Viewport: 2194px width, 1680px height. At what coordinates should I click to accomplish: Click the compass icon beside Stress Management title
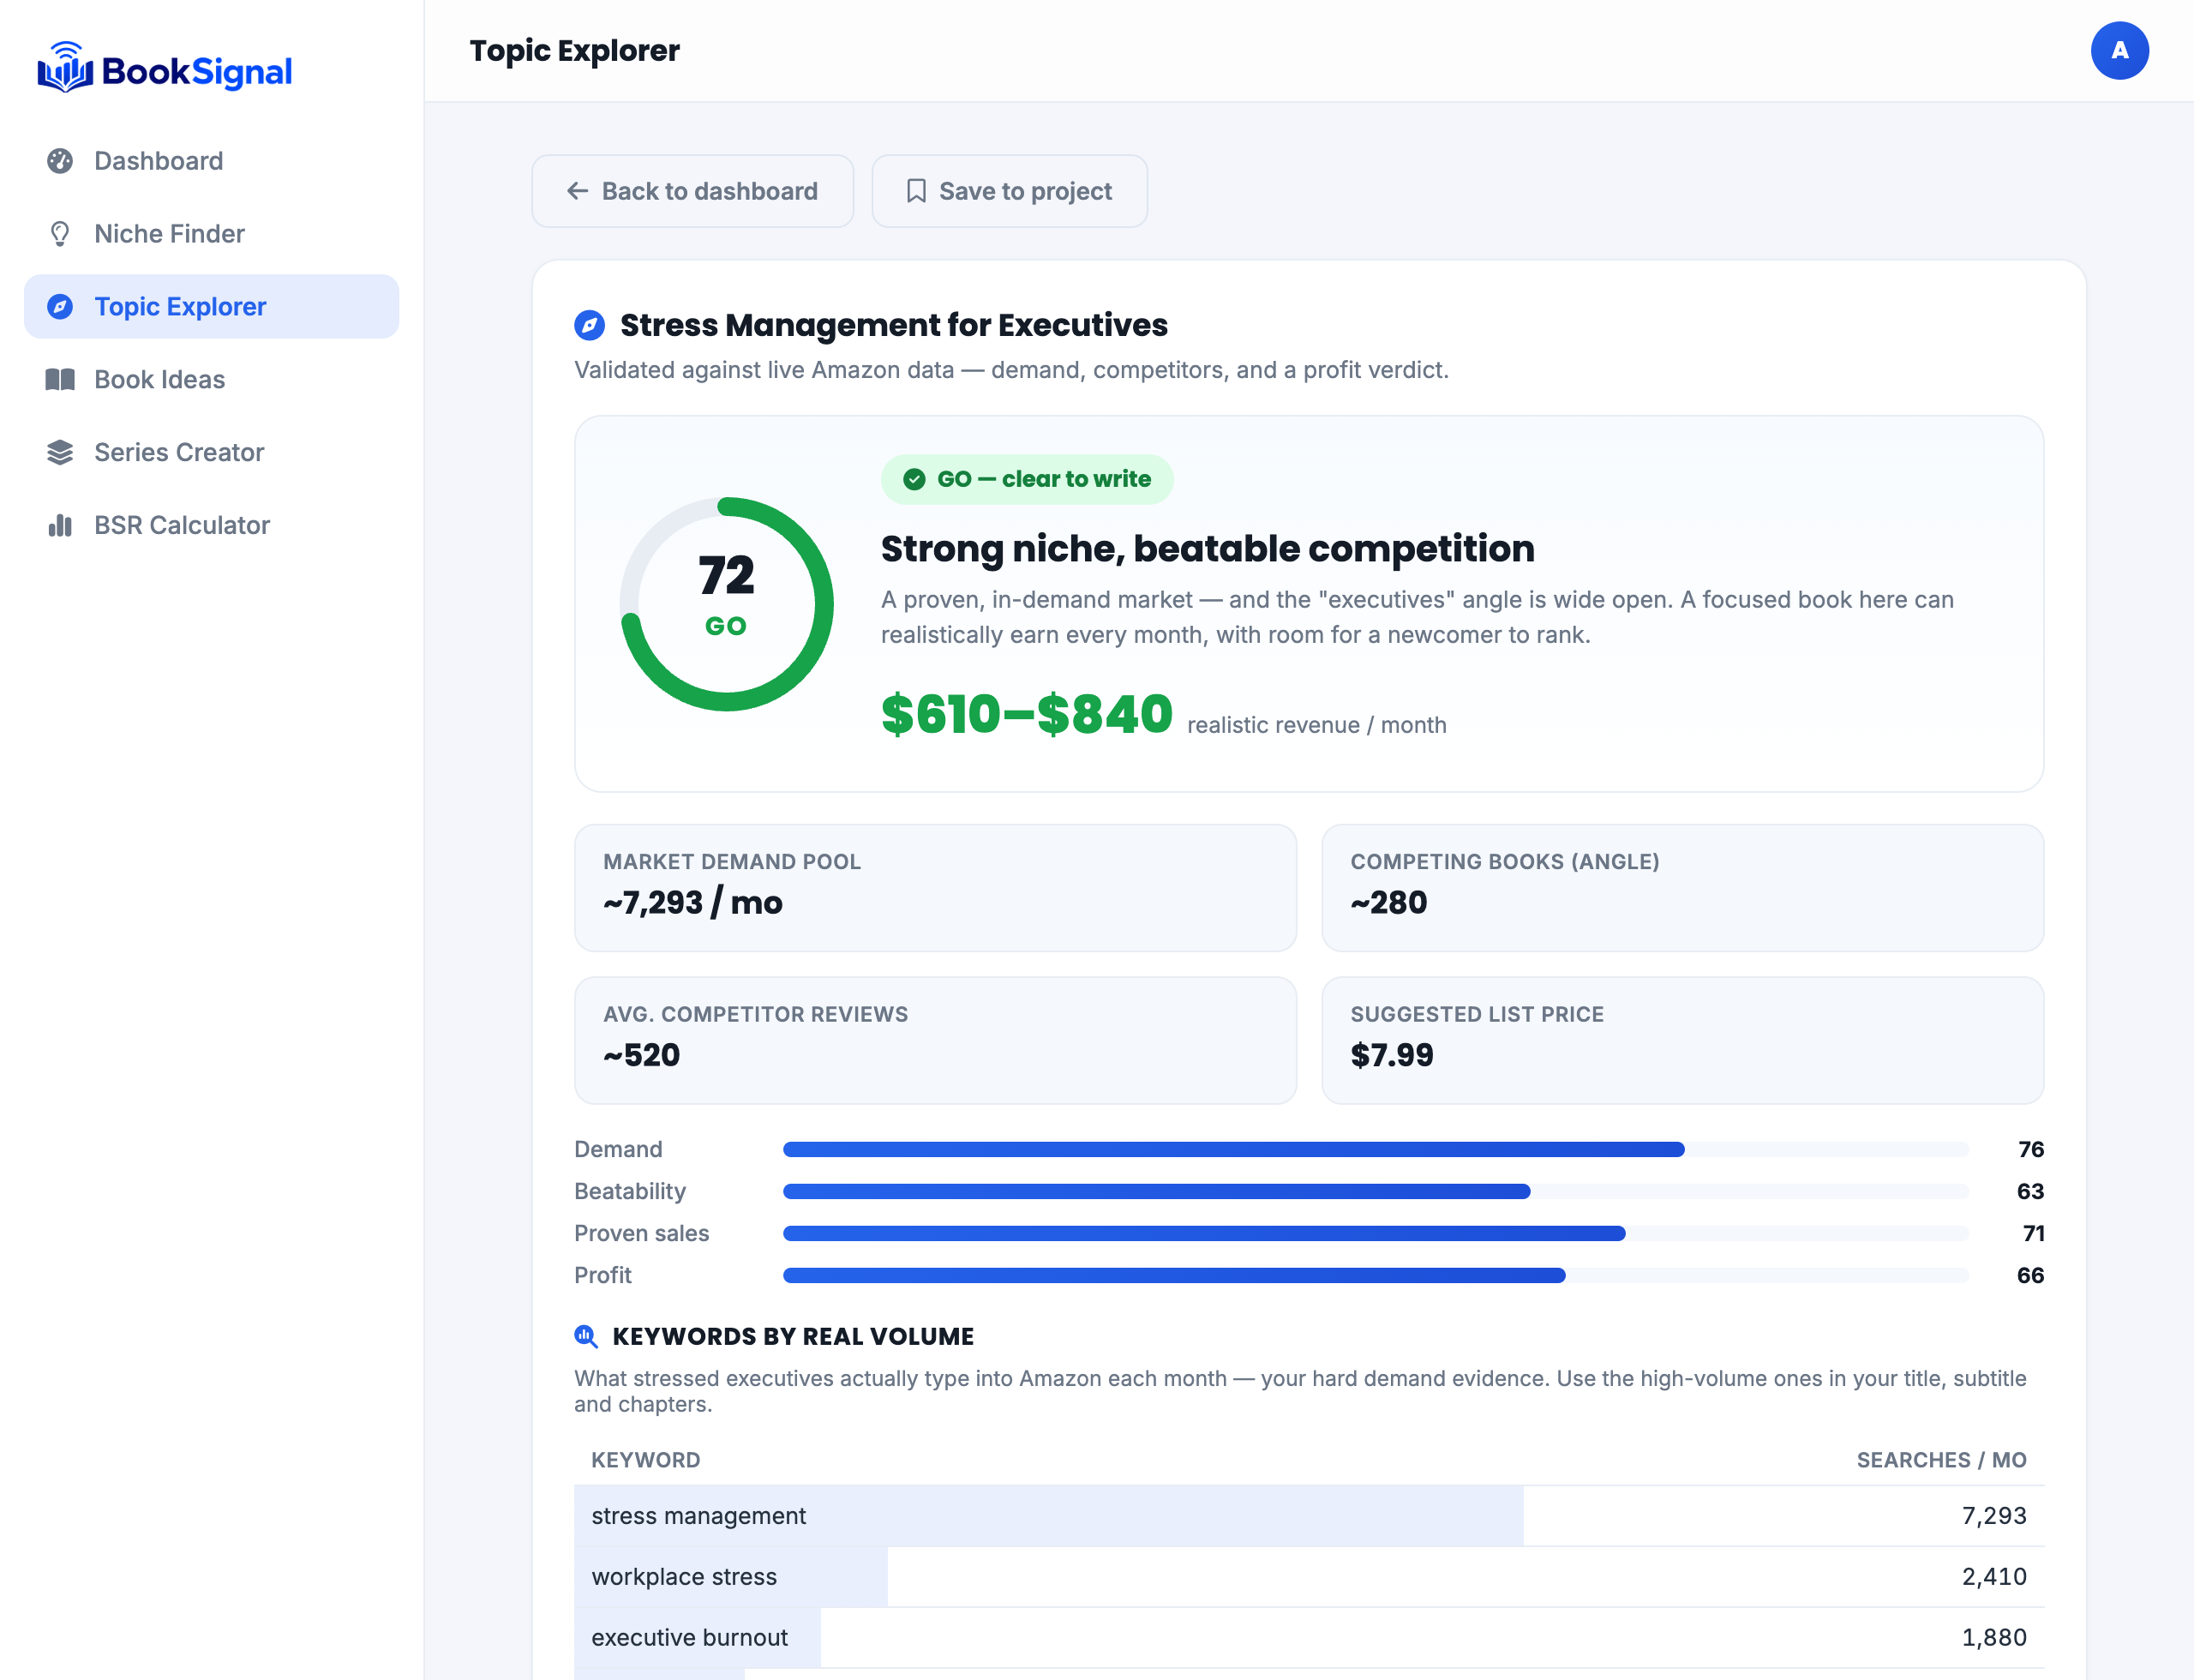(x=589, y=325)
